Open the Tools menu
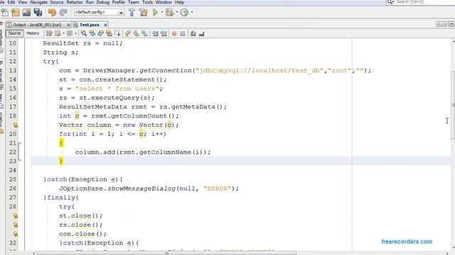The width and height of the screenshot is (455, 255). click(x=147, y=2)
